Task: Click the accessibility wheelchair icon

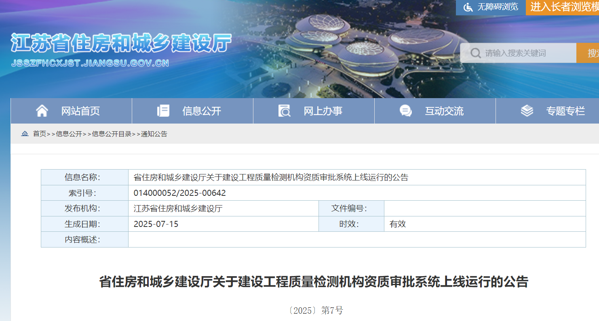Action: (468, 7)
